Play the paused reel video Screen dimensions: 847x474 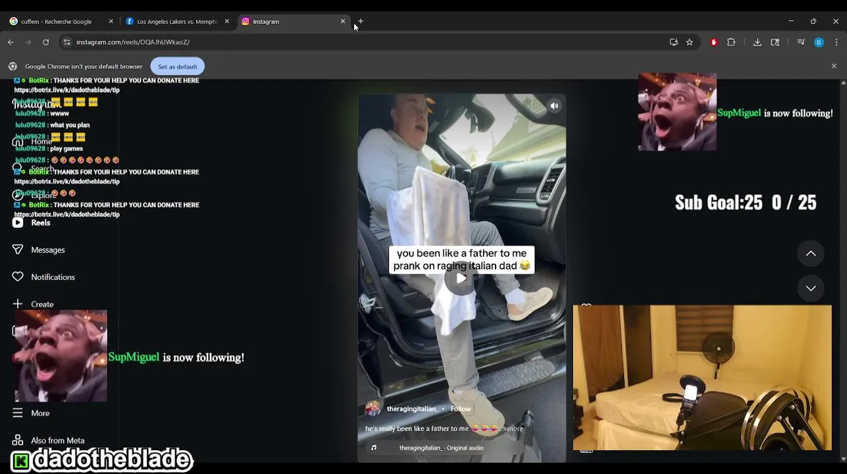coord(461,278)
